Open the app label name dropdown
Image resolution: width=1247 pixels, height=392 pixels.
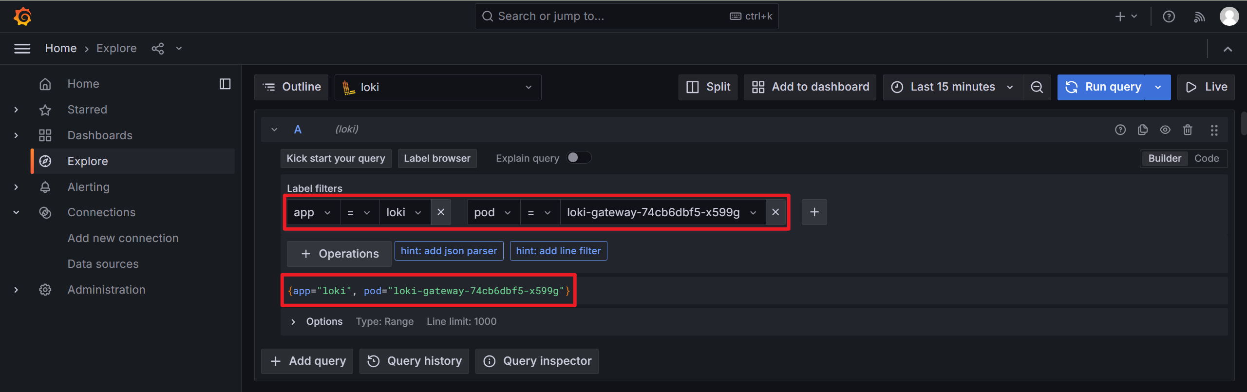pos(313,212)
